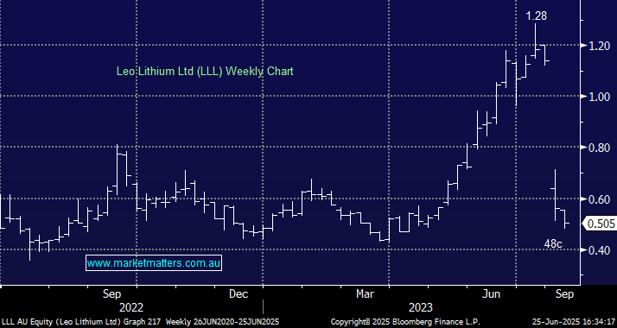The image size is (617, 328).
Task: Click the Copyright 2025 Bloomberg Finance L.P. notice
Action: point(405,322)
